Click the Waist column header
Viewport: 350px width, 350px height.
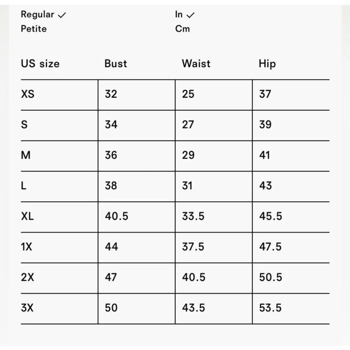(196, 64)
